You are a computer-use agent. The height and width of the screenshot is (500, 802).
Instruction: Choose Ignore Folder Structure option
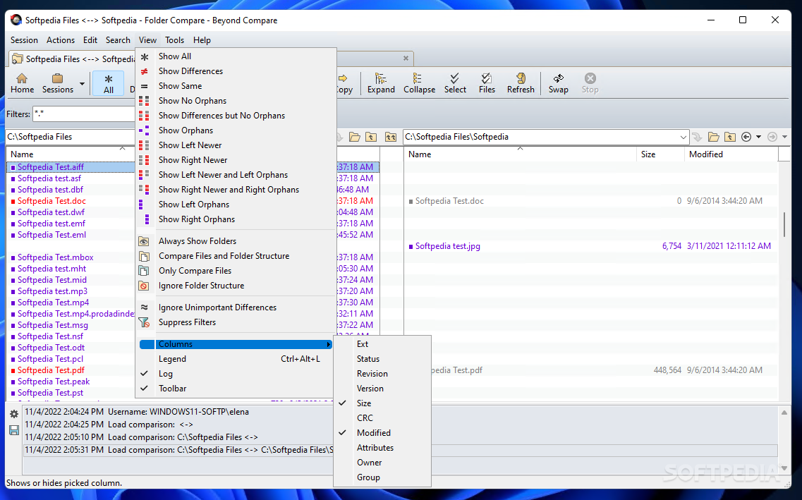click(x=236, y=286)
